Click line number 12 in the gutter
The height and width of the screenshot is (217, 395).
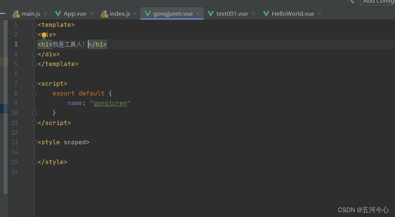pos(15,132)
